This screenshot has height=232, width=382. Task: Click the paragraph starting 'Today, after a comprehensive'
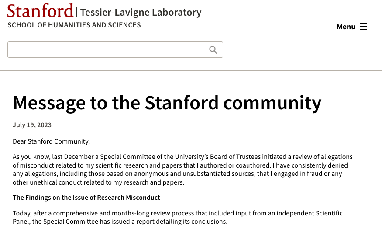[x=178, y=217]
